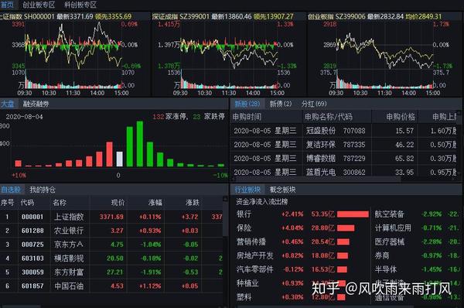Click the 银行 red inflow bar
Image resolution: width=464 pixels, height=308 pixels.
tap(353, 214)
